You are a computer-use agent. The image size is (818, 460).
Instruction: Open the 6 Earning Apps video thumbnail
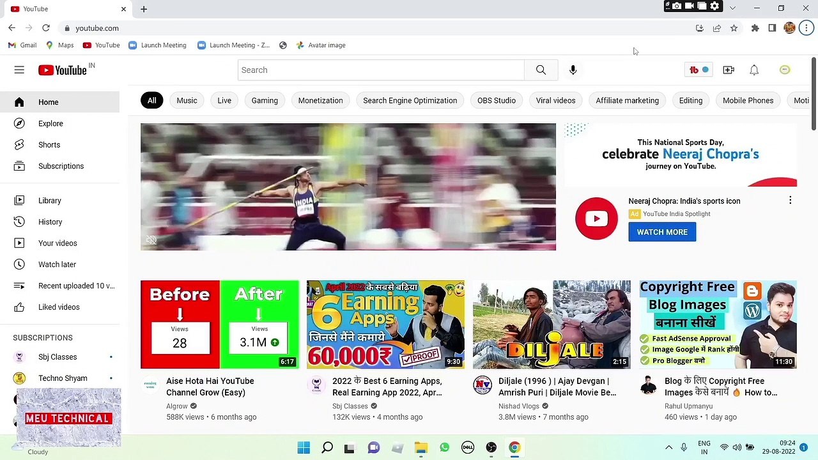tap(385, 325)
